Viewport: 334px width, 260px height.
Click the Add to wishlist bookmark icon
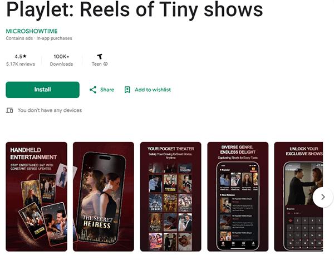[127, 90]
